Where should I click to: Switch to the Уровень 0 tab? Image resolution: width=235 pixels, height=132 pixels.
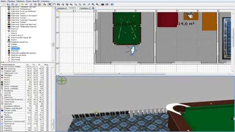point(62,8)
